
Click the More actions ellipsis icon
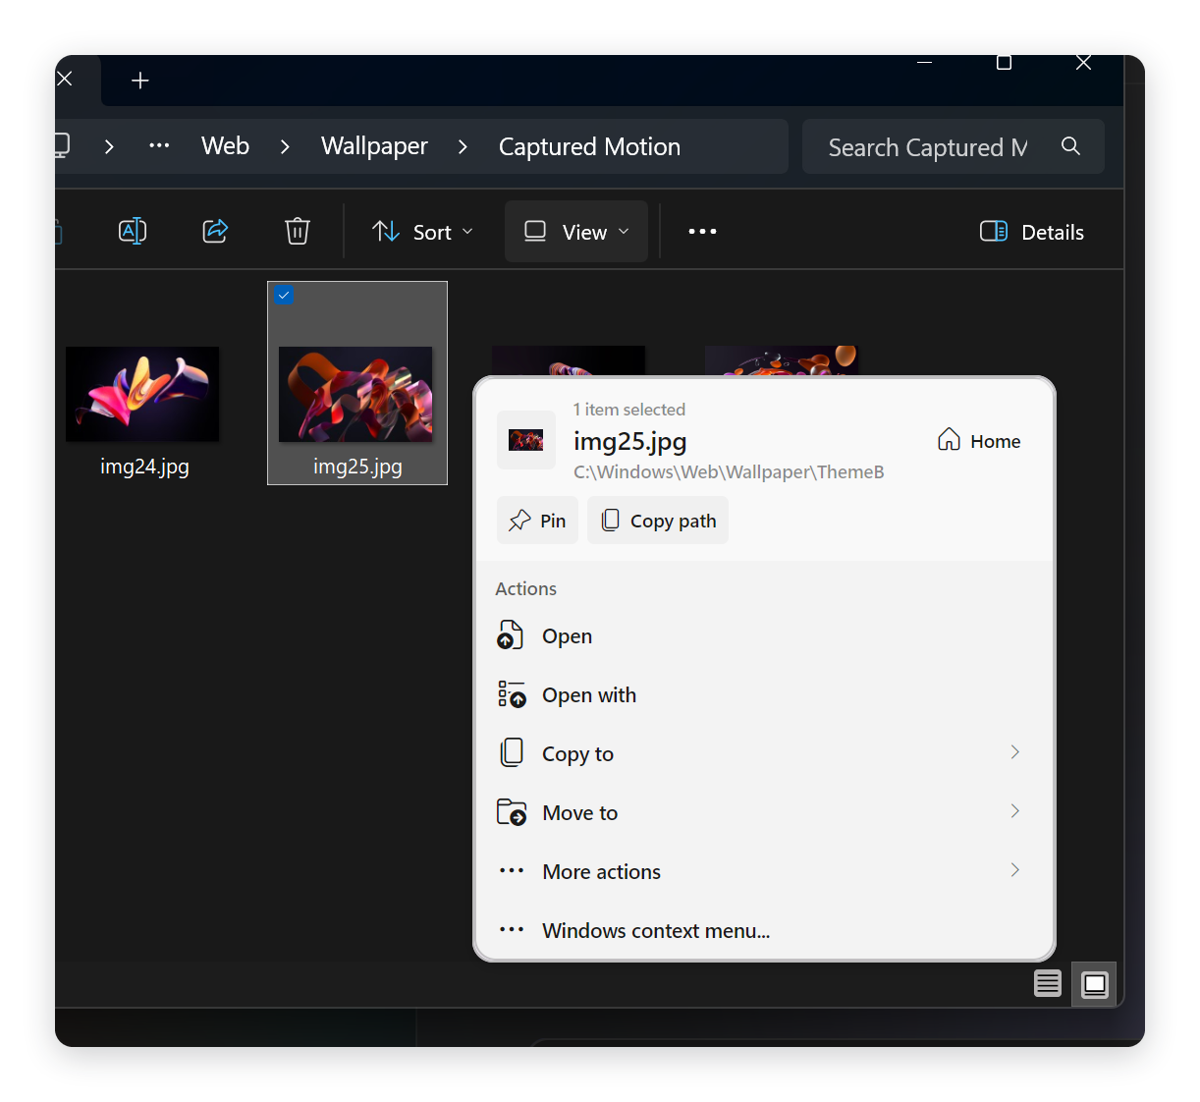[512, 870]
